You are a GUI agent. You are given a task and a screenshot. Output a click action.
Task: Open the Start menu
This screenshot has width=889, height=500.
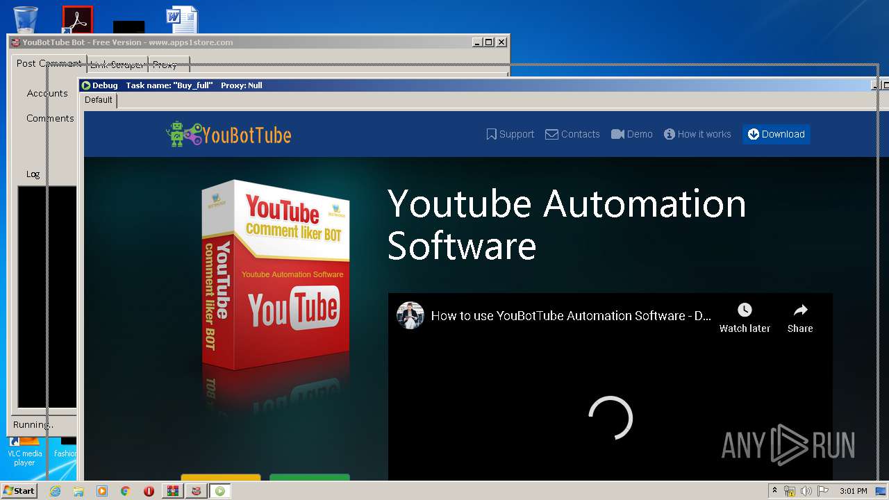(x=19, y=491)
